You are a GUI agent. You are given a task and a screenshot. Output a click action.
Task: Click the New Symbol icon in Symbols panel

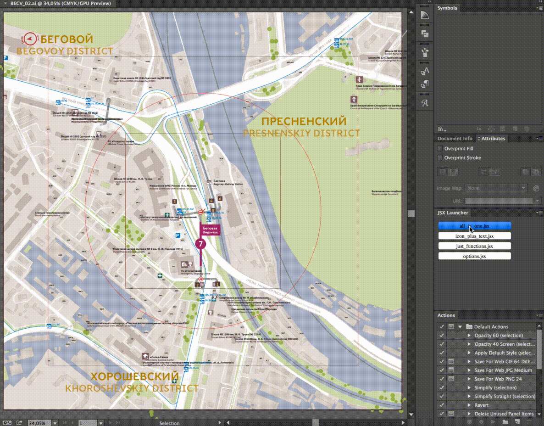515,129
